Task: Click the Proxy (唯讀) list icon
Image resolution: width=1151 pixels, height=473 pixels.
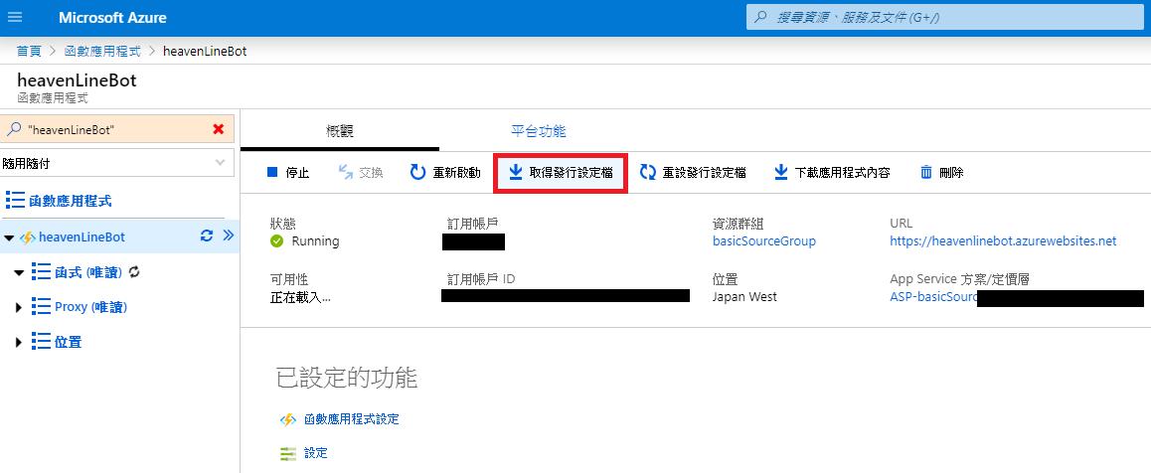Action: [x=41, y=306]
